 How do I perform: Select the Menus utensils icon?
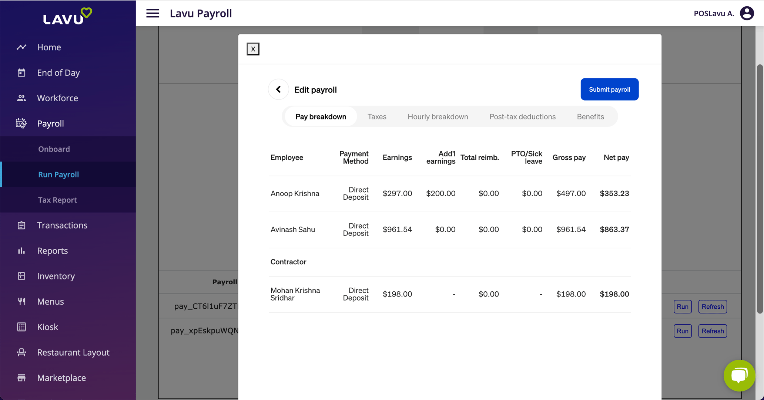(x=21, y=301)
